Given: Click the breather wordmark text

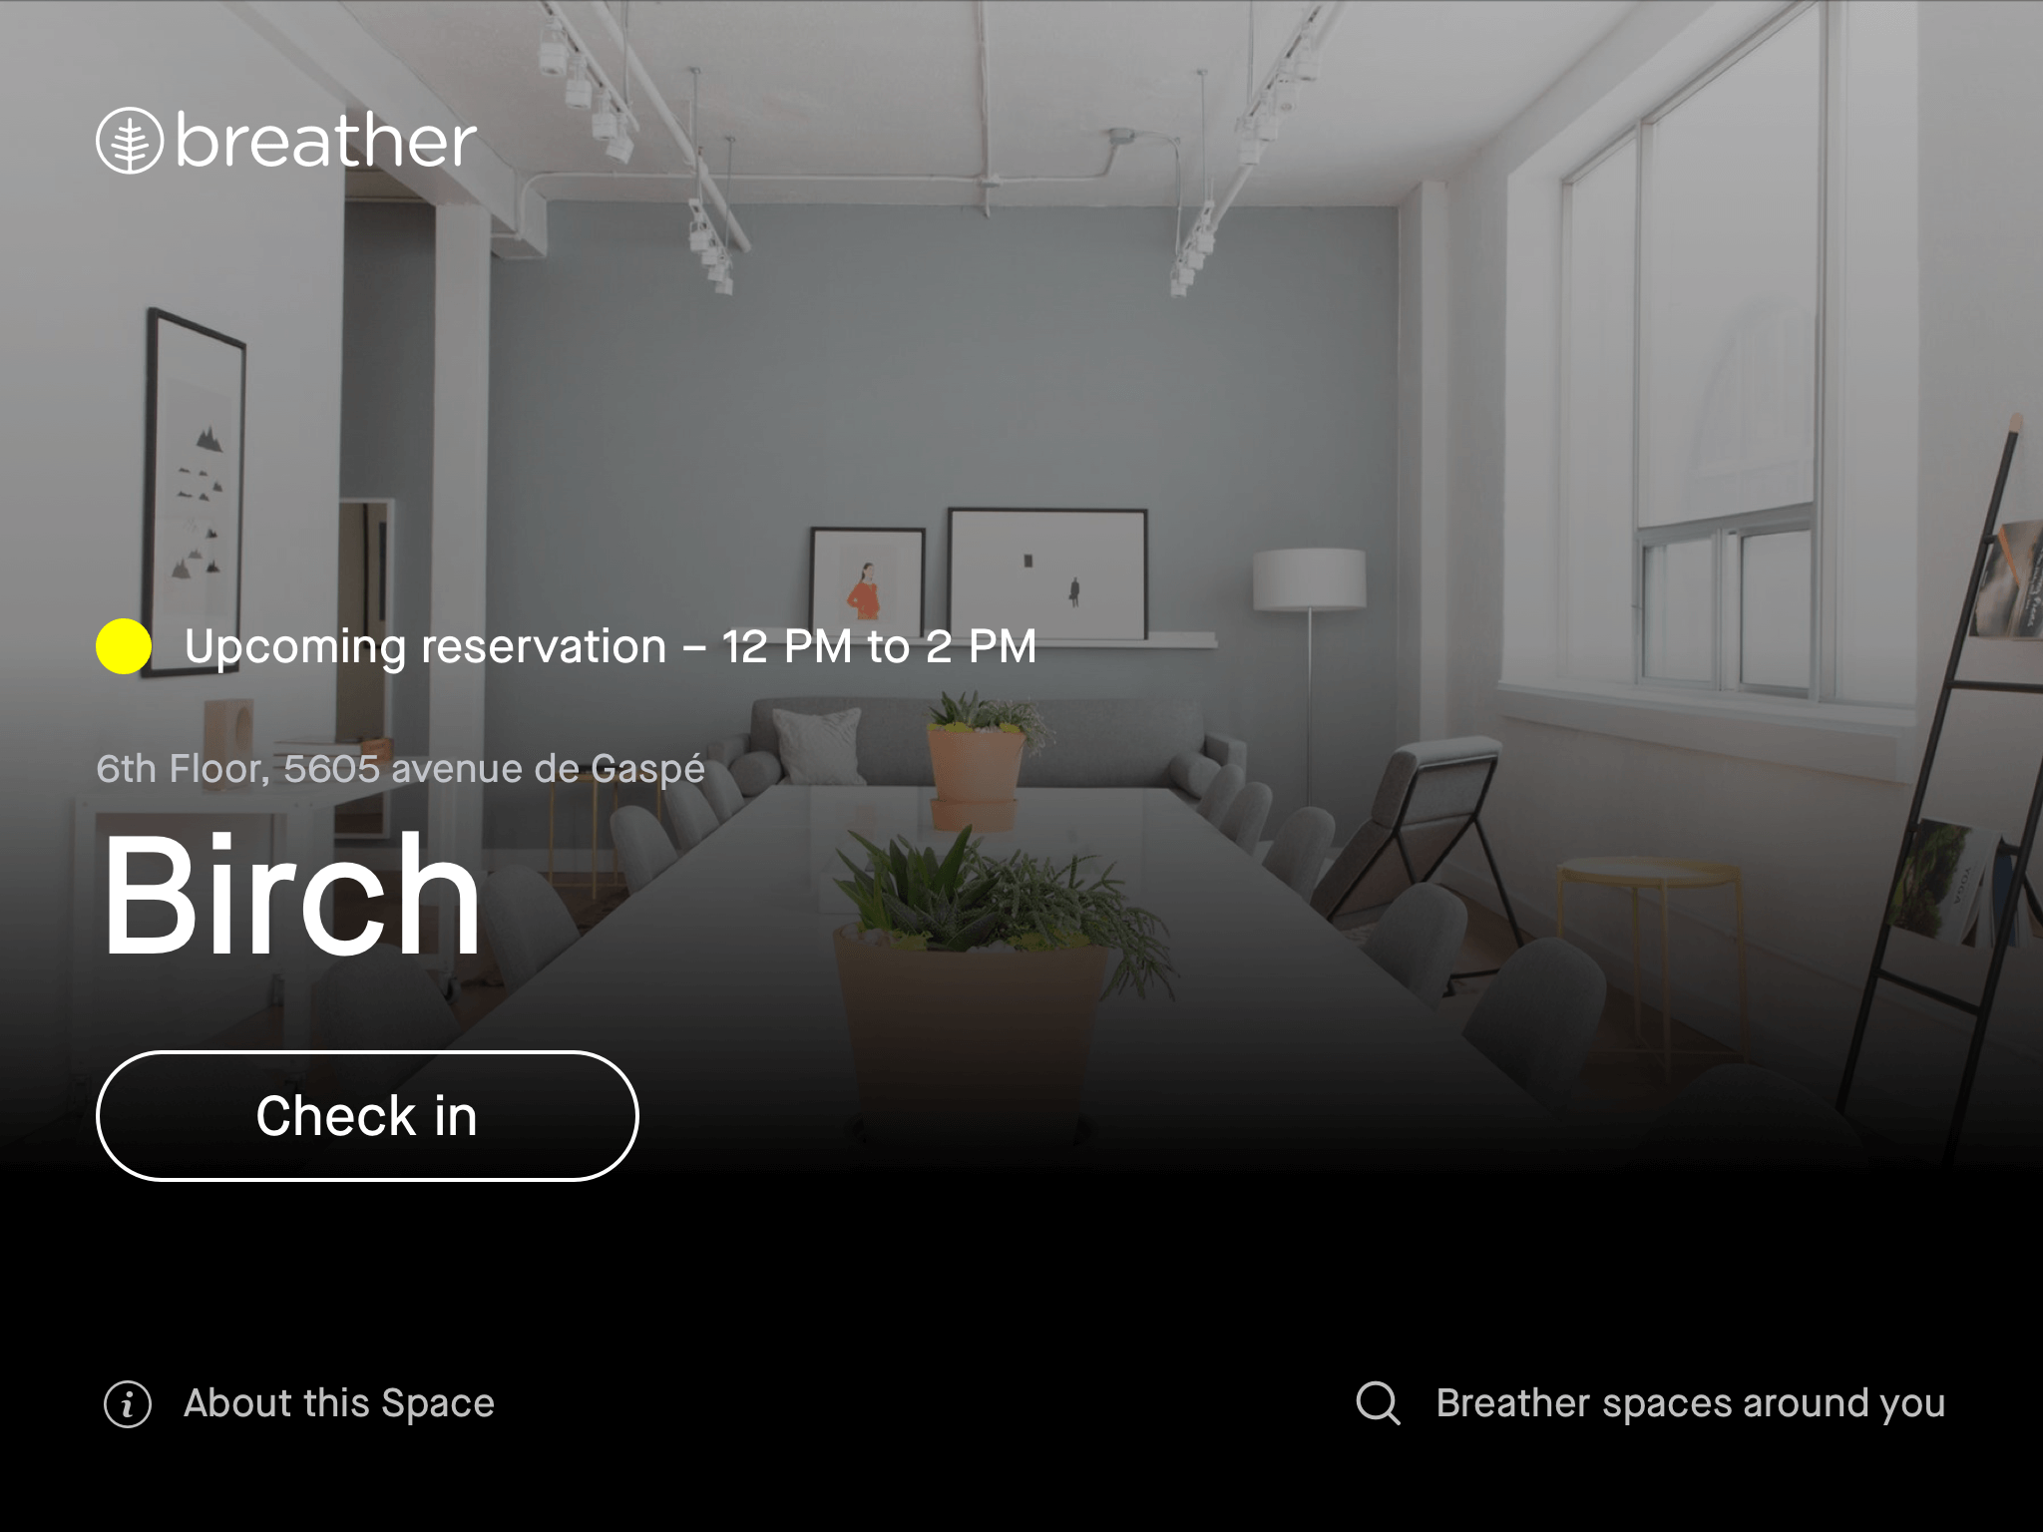Looking at the screenshot, I should pos(326,141).
